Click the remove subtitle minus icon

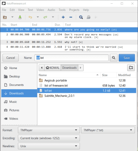point(71,17)
